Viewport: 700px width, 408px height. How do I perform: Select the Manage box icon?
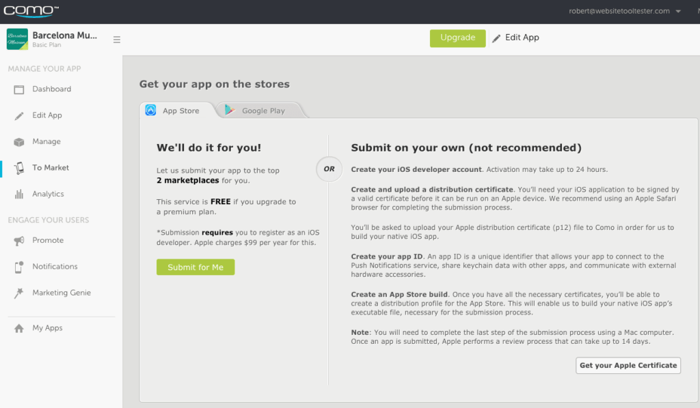point(18,142)
